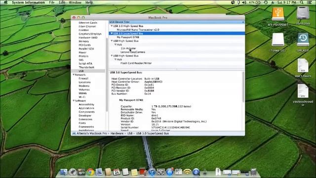Screen dimensions: 316x178
Task: Click the eject icon in menu bar
Action: (273, 2)
